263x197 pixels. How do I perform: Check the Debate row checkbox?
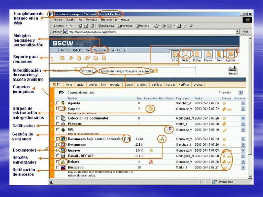coord(57,162)
